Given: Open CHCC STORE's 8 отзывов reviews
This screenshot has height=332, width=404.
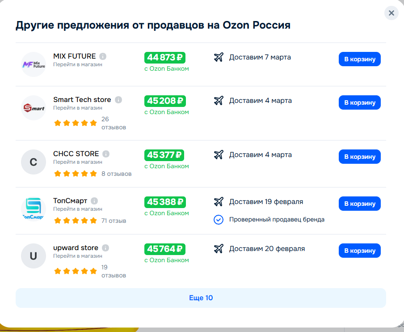Looking at the screenshot, I should click(116, 174).
